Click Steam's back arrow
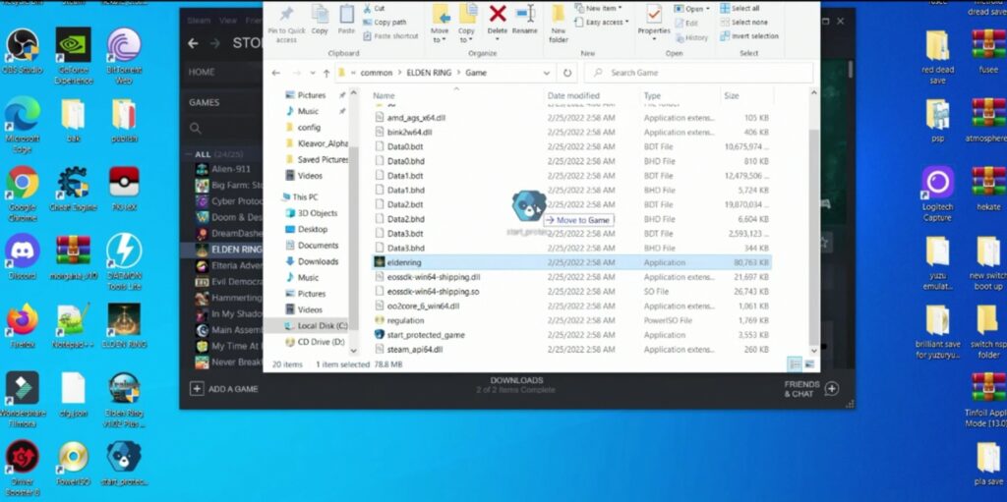Viewport: 1007px width, 502px height. tap(193, 43)
